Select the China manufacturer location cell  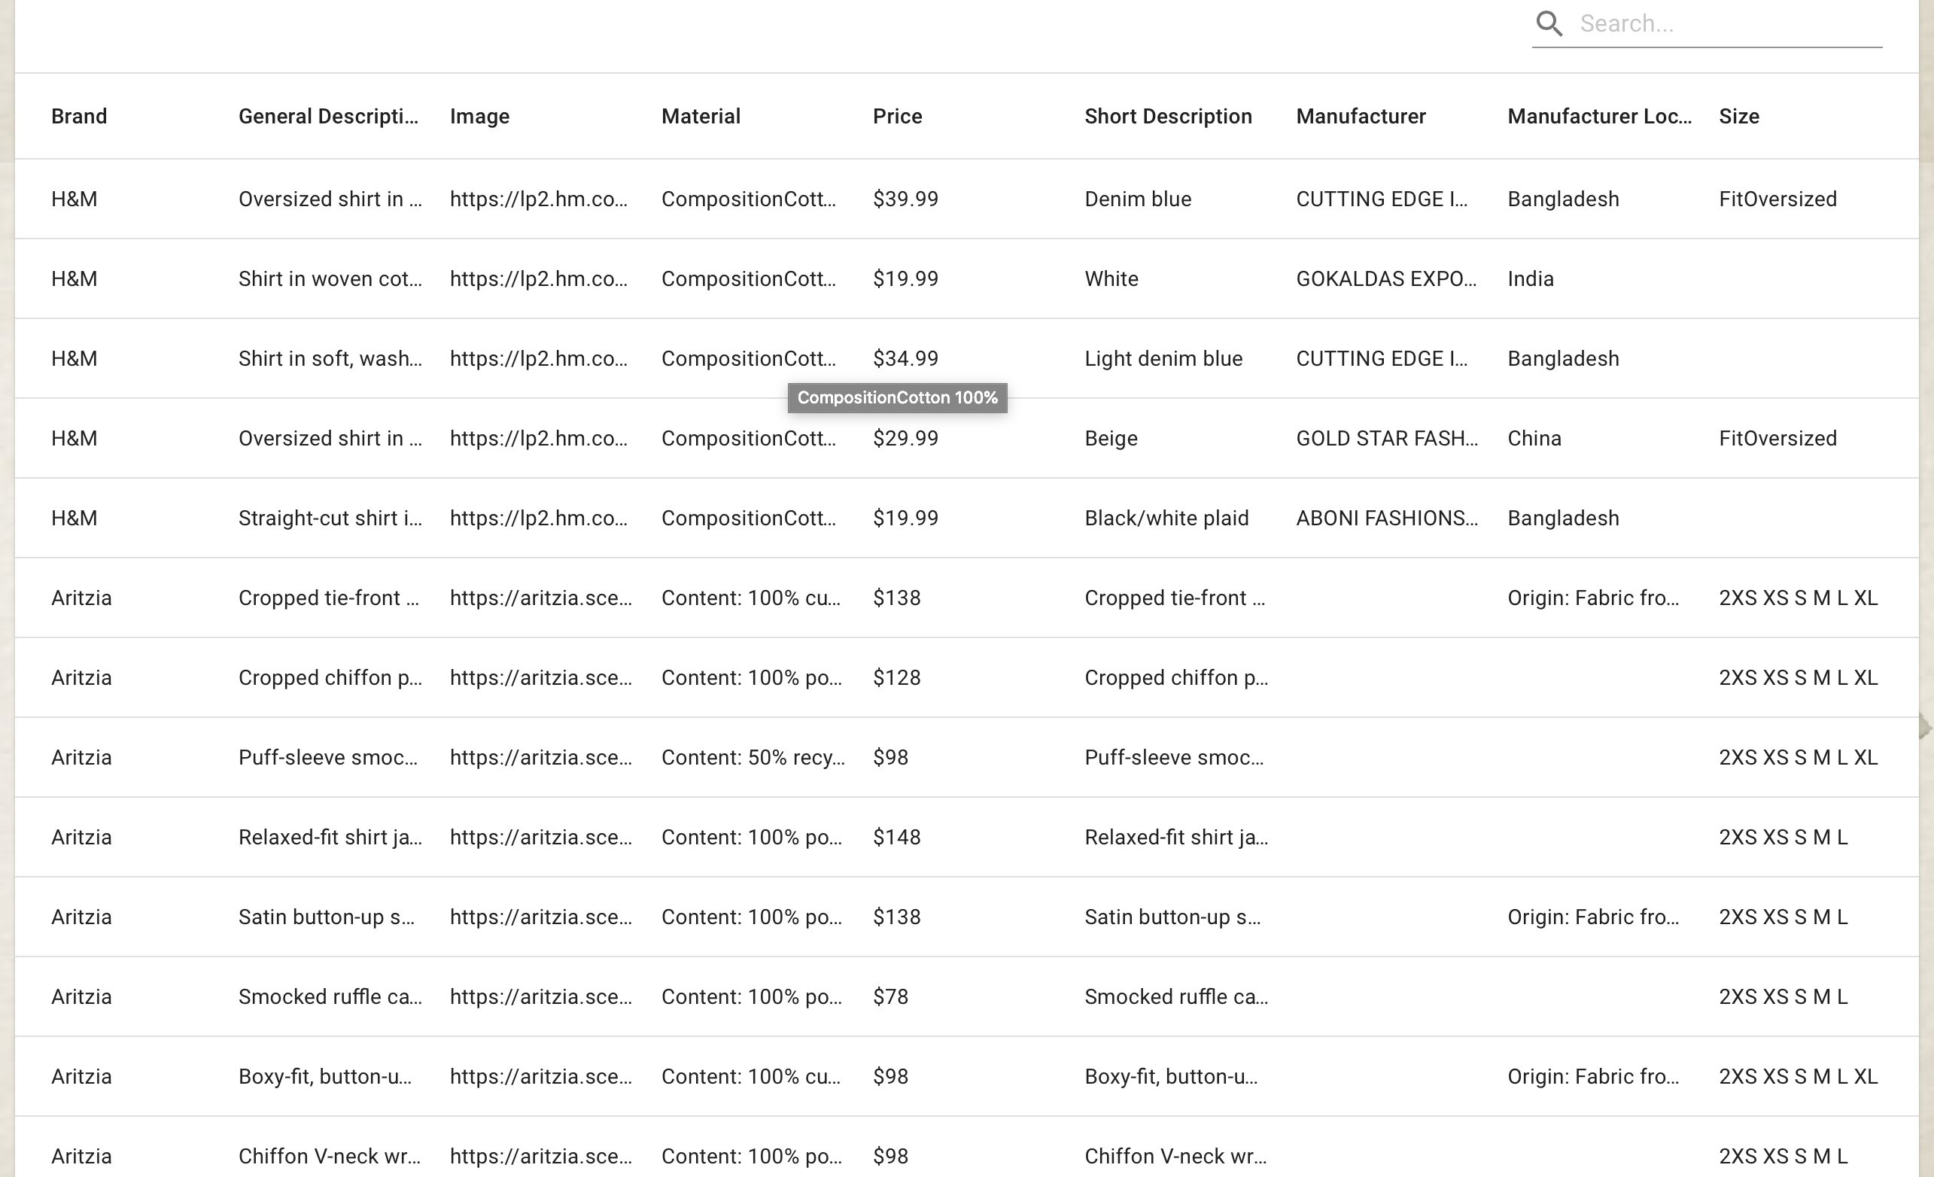tap(1534, 438)
